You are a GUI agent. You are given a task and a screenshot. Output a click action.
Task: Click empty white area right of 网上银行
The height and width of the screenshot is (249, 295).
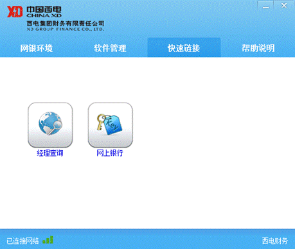[x=204, y=126]
